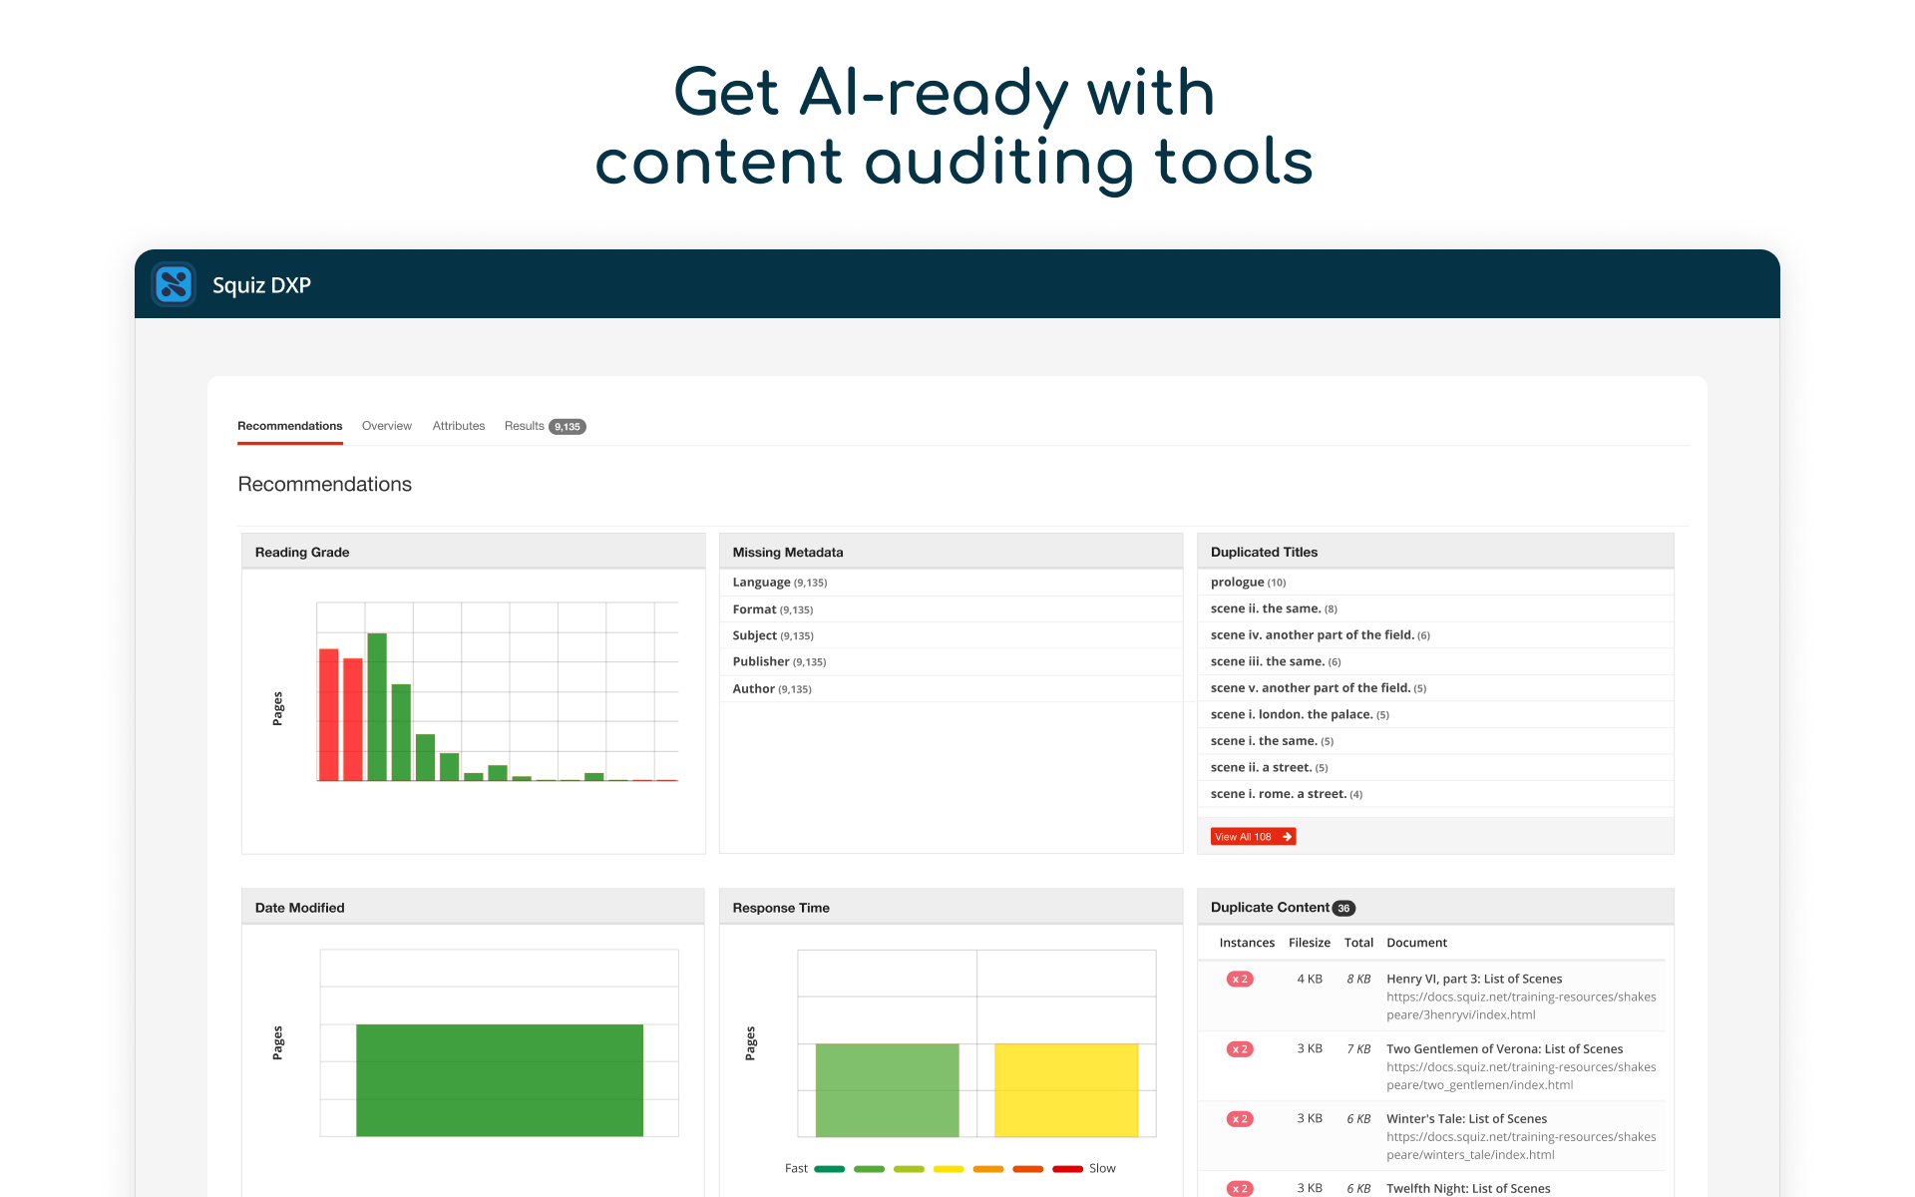Image resolution: width=1915 pixels, height=1197 pixels.
Task: Select the Recommendations tab
Action: tap(289, 426)
